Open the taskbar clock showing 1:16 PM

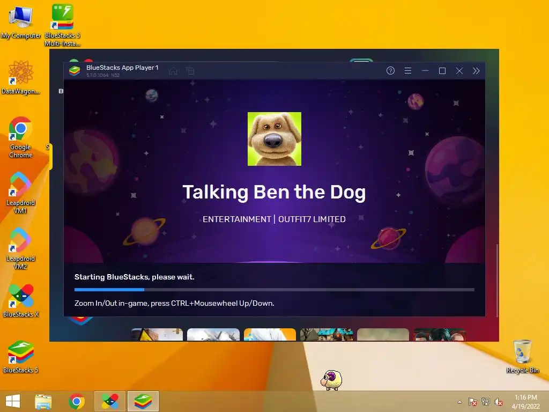pyautogui.click(x=526, y=402)
